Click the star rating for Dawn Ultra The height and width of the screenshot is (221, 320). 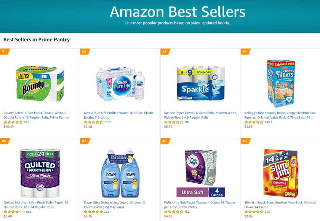(x=93, y=212)
